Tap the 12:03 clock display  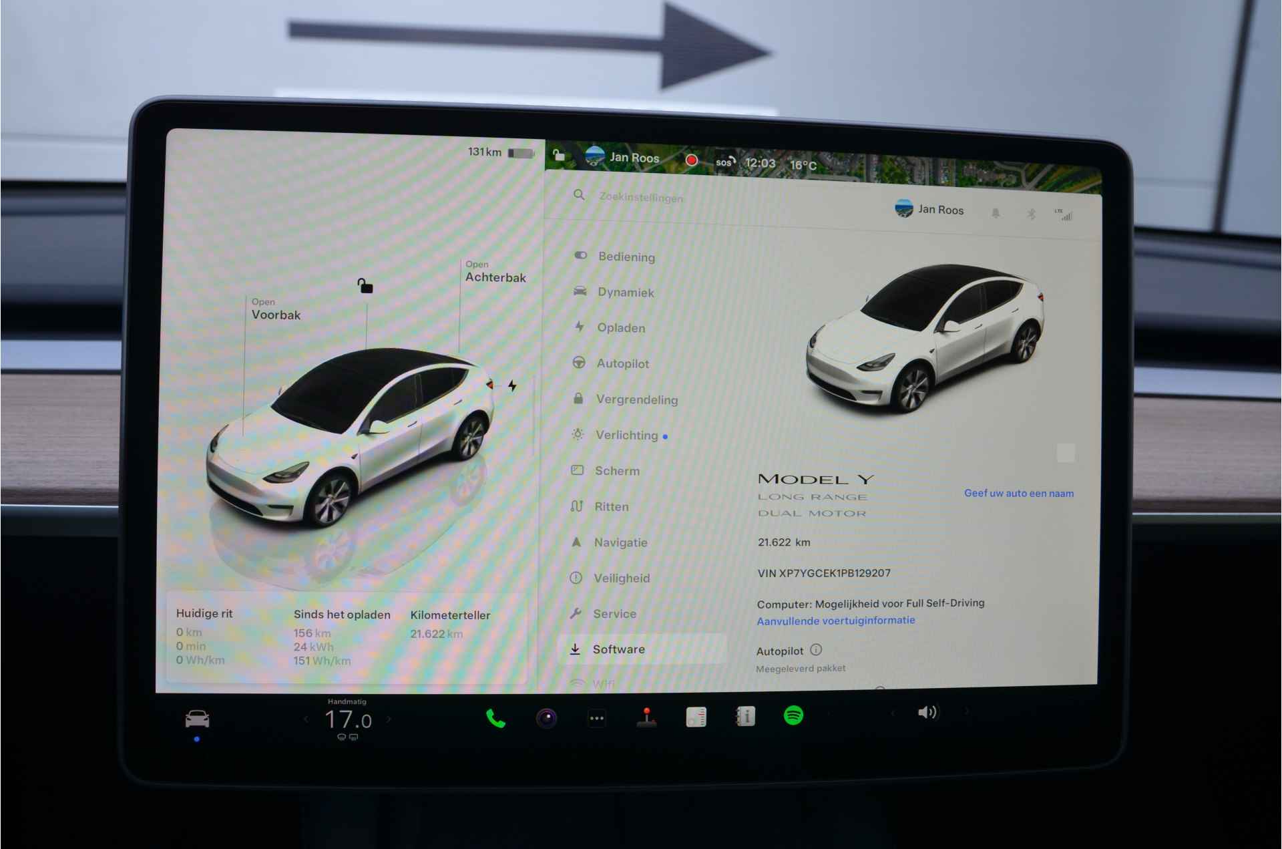(x=761, y=163)
